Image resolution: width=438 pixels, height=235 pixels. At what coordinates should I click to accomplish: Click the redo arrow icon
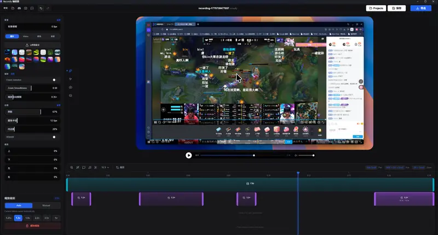click(48, 9)
